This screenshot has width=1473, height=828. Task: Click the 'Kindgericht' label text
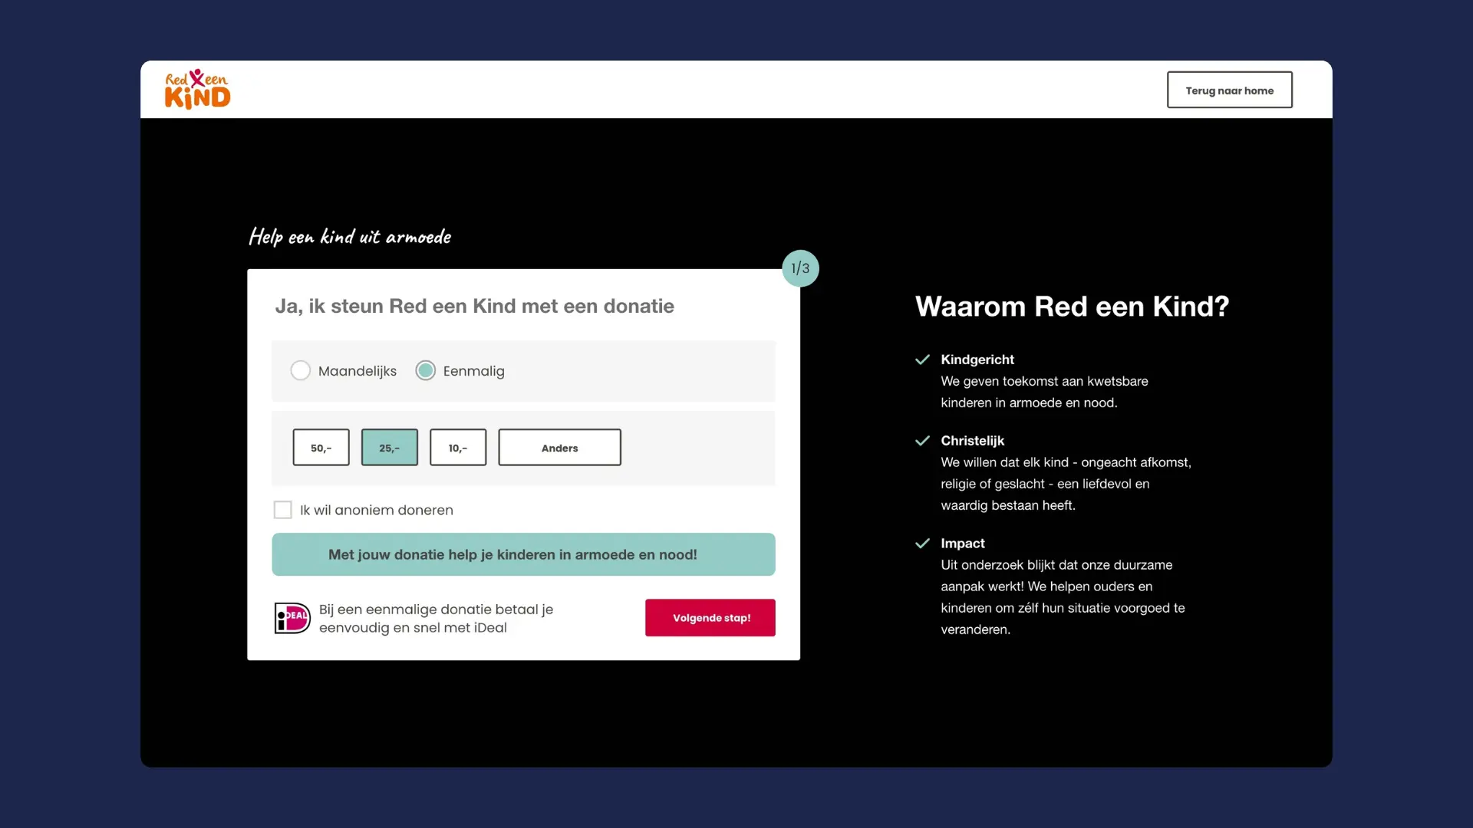pos(977,359)
